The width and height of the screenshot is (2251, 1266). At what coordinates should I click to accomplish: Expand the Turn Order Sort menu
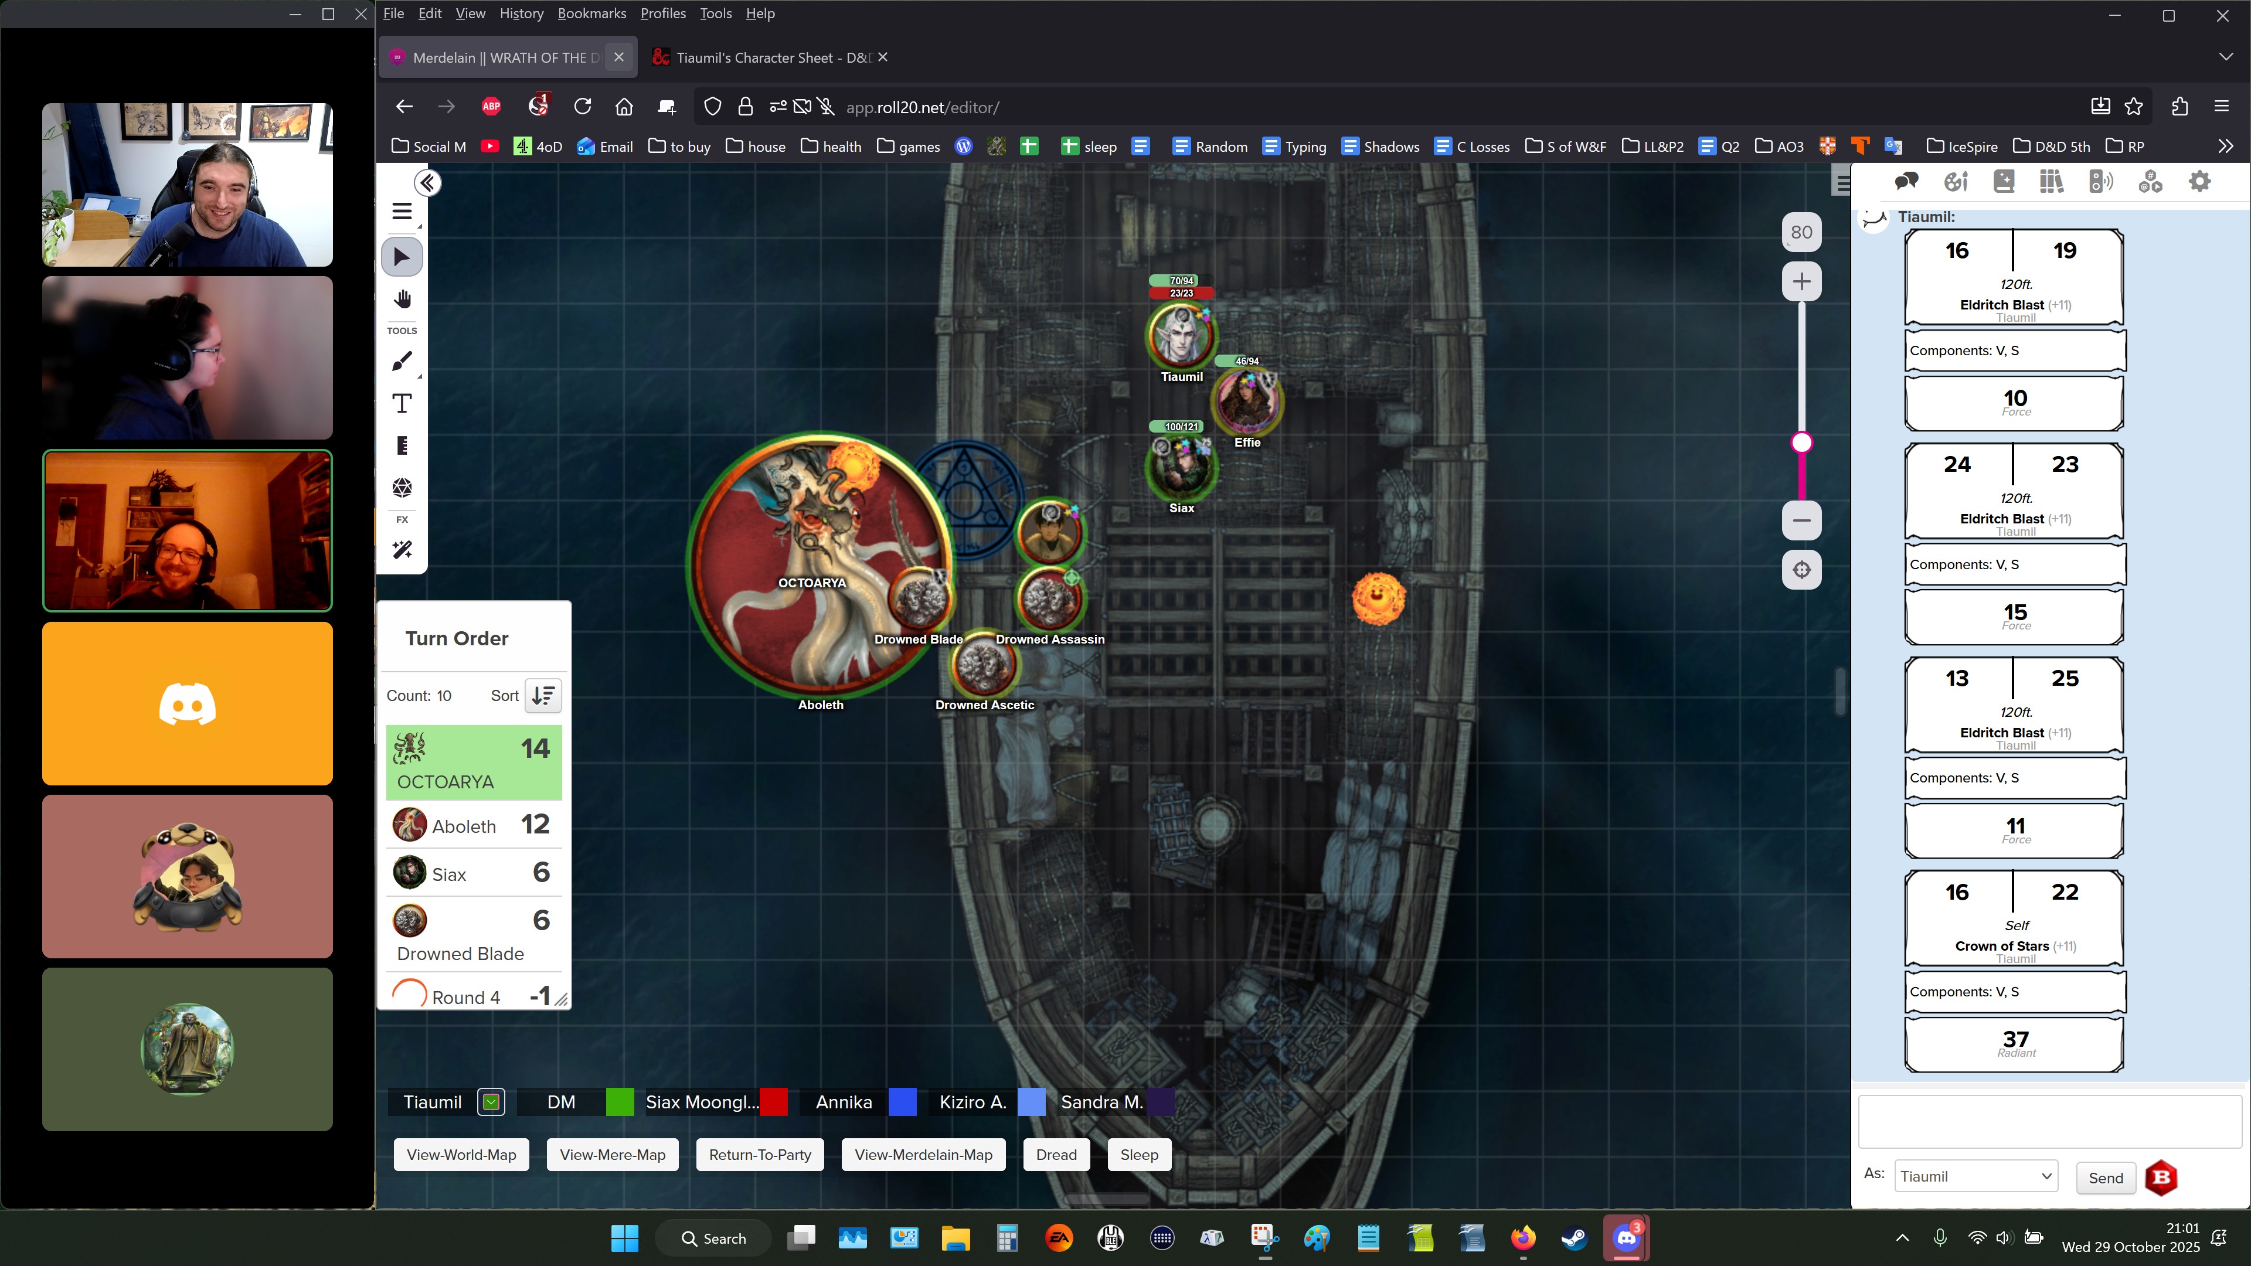click(543, 696)
